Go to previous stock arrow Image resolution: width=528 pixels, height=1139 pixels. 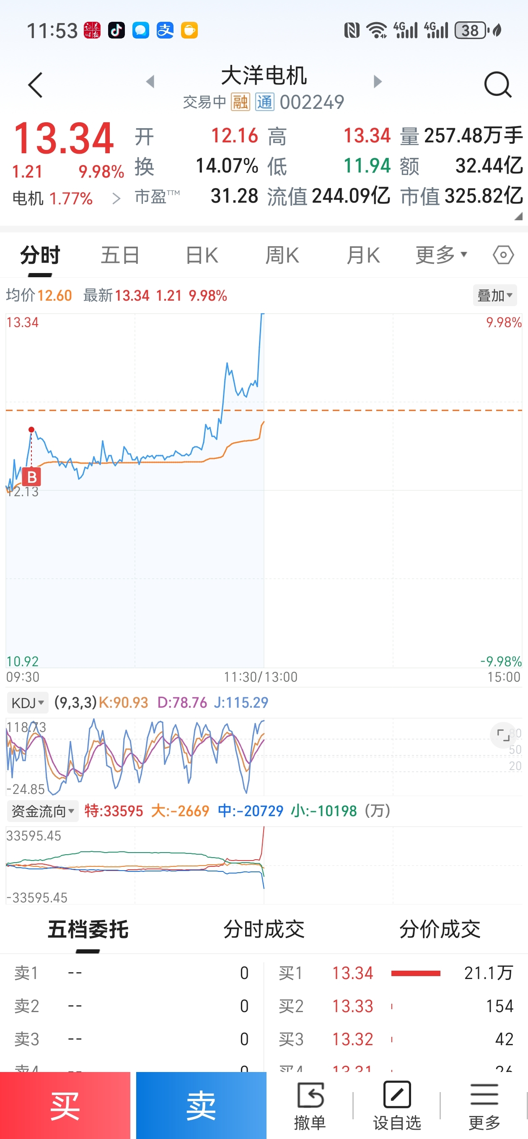tap(150, 81)
